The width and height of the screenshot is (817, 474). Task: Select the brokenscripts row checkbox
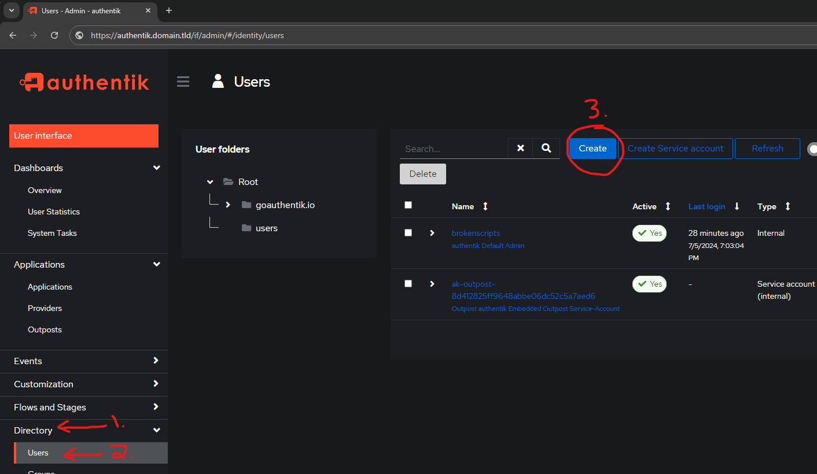pos(408,232)
